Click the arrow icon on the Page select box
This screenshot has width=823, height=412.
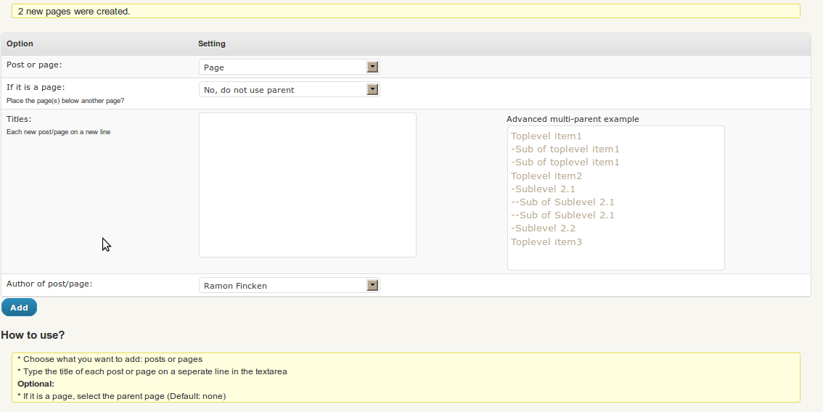(x=372, y=67)
